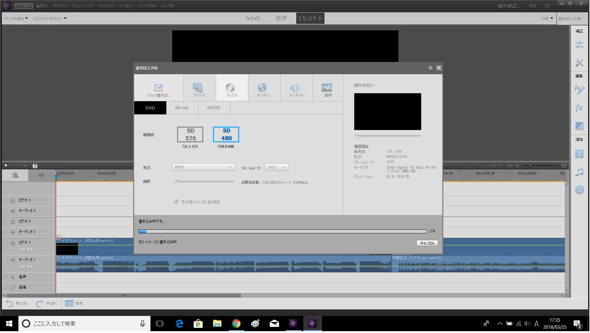Click the キャンセル button

point(427,243)
